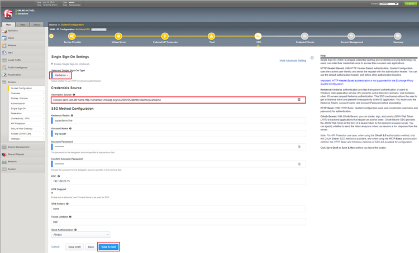This screenshot has width=419, height=253.
Task: Click the Network sidebar icon
Action: tap(4, 162)
